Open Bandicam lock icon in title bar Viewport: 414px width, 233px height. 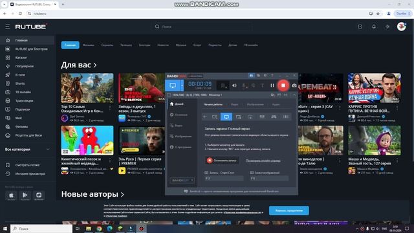point(251,76)
